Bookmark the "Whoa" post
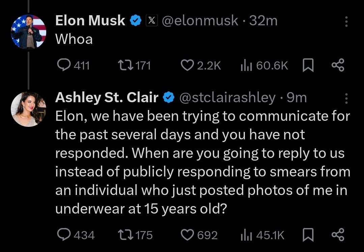Viewport: 364px width, 252px height. pyautogui.click(x=308, y=65)
